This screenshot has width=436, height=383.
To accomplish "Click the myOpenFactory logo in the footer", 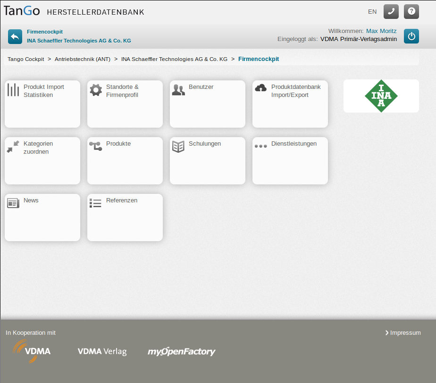I will [181, 351].
